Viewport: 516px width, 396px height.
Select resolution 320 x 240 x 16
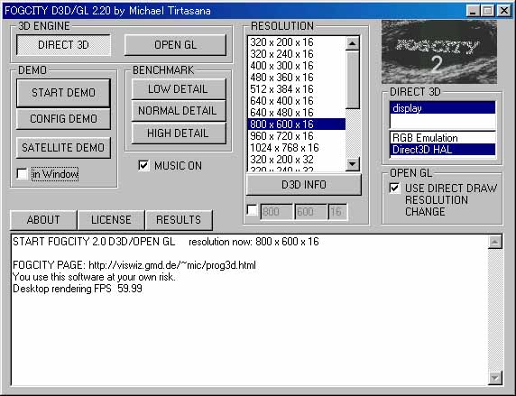[x=297, y=54]
